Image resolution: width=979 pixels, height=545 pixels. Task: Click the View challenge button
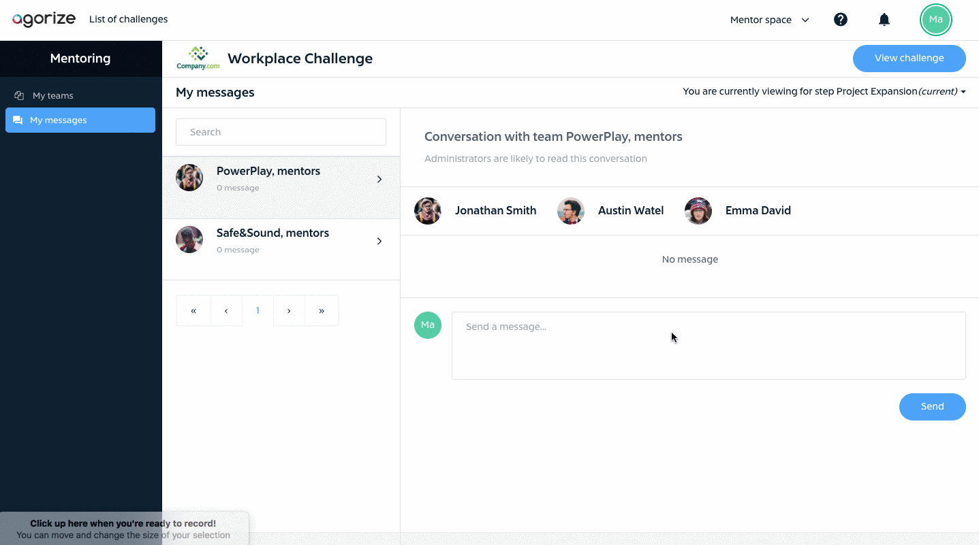910,58
